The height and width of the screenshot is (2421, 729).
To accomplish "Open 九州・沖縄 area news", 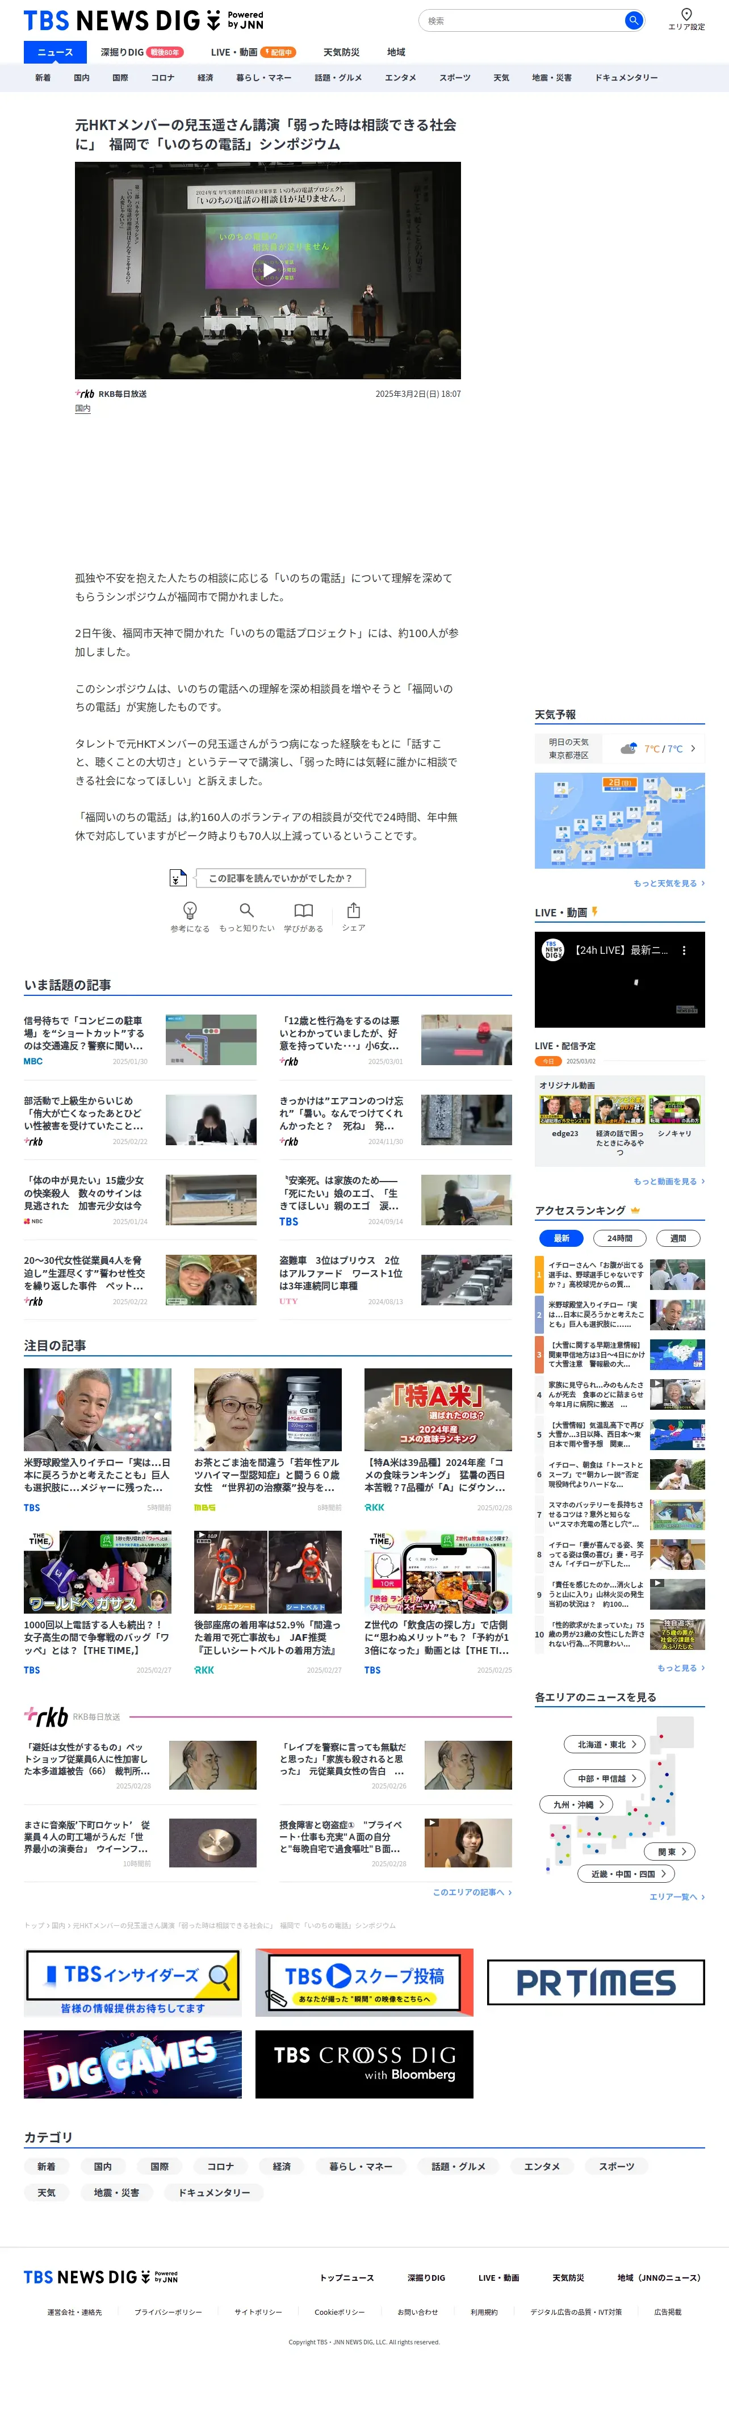I will (577, 1804).
